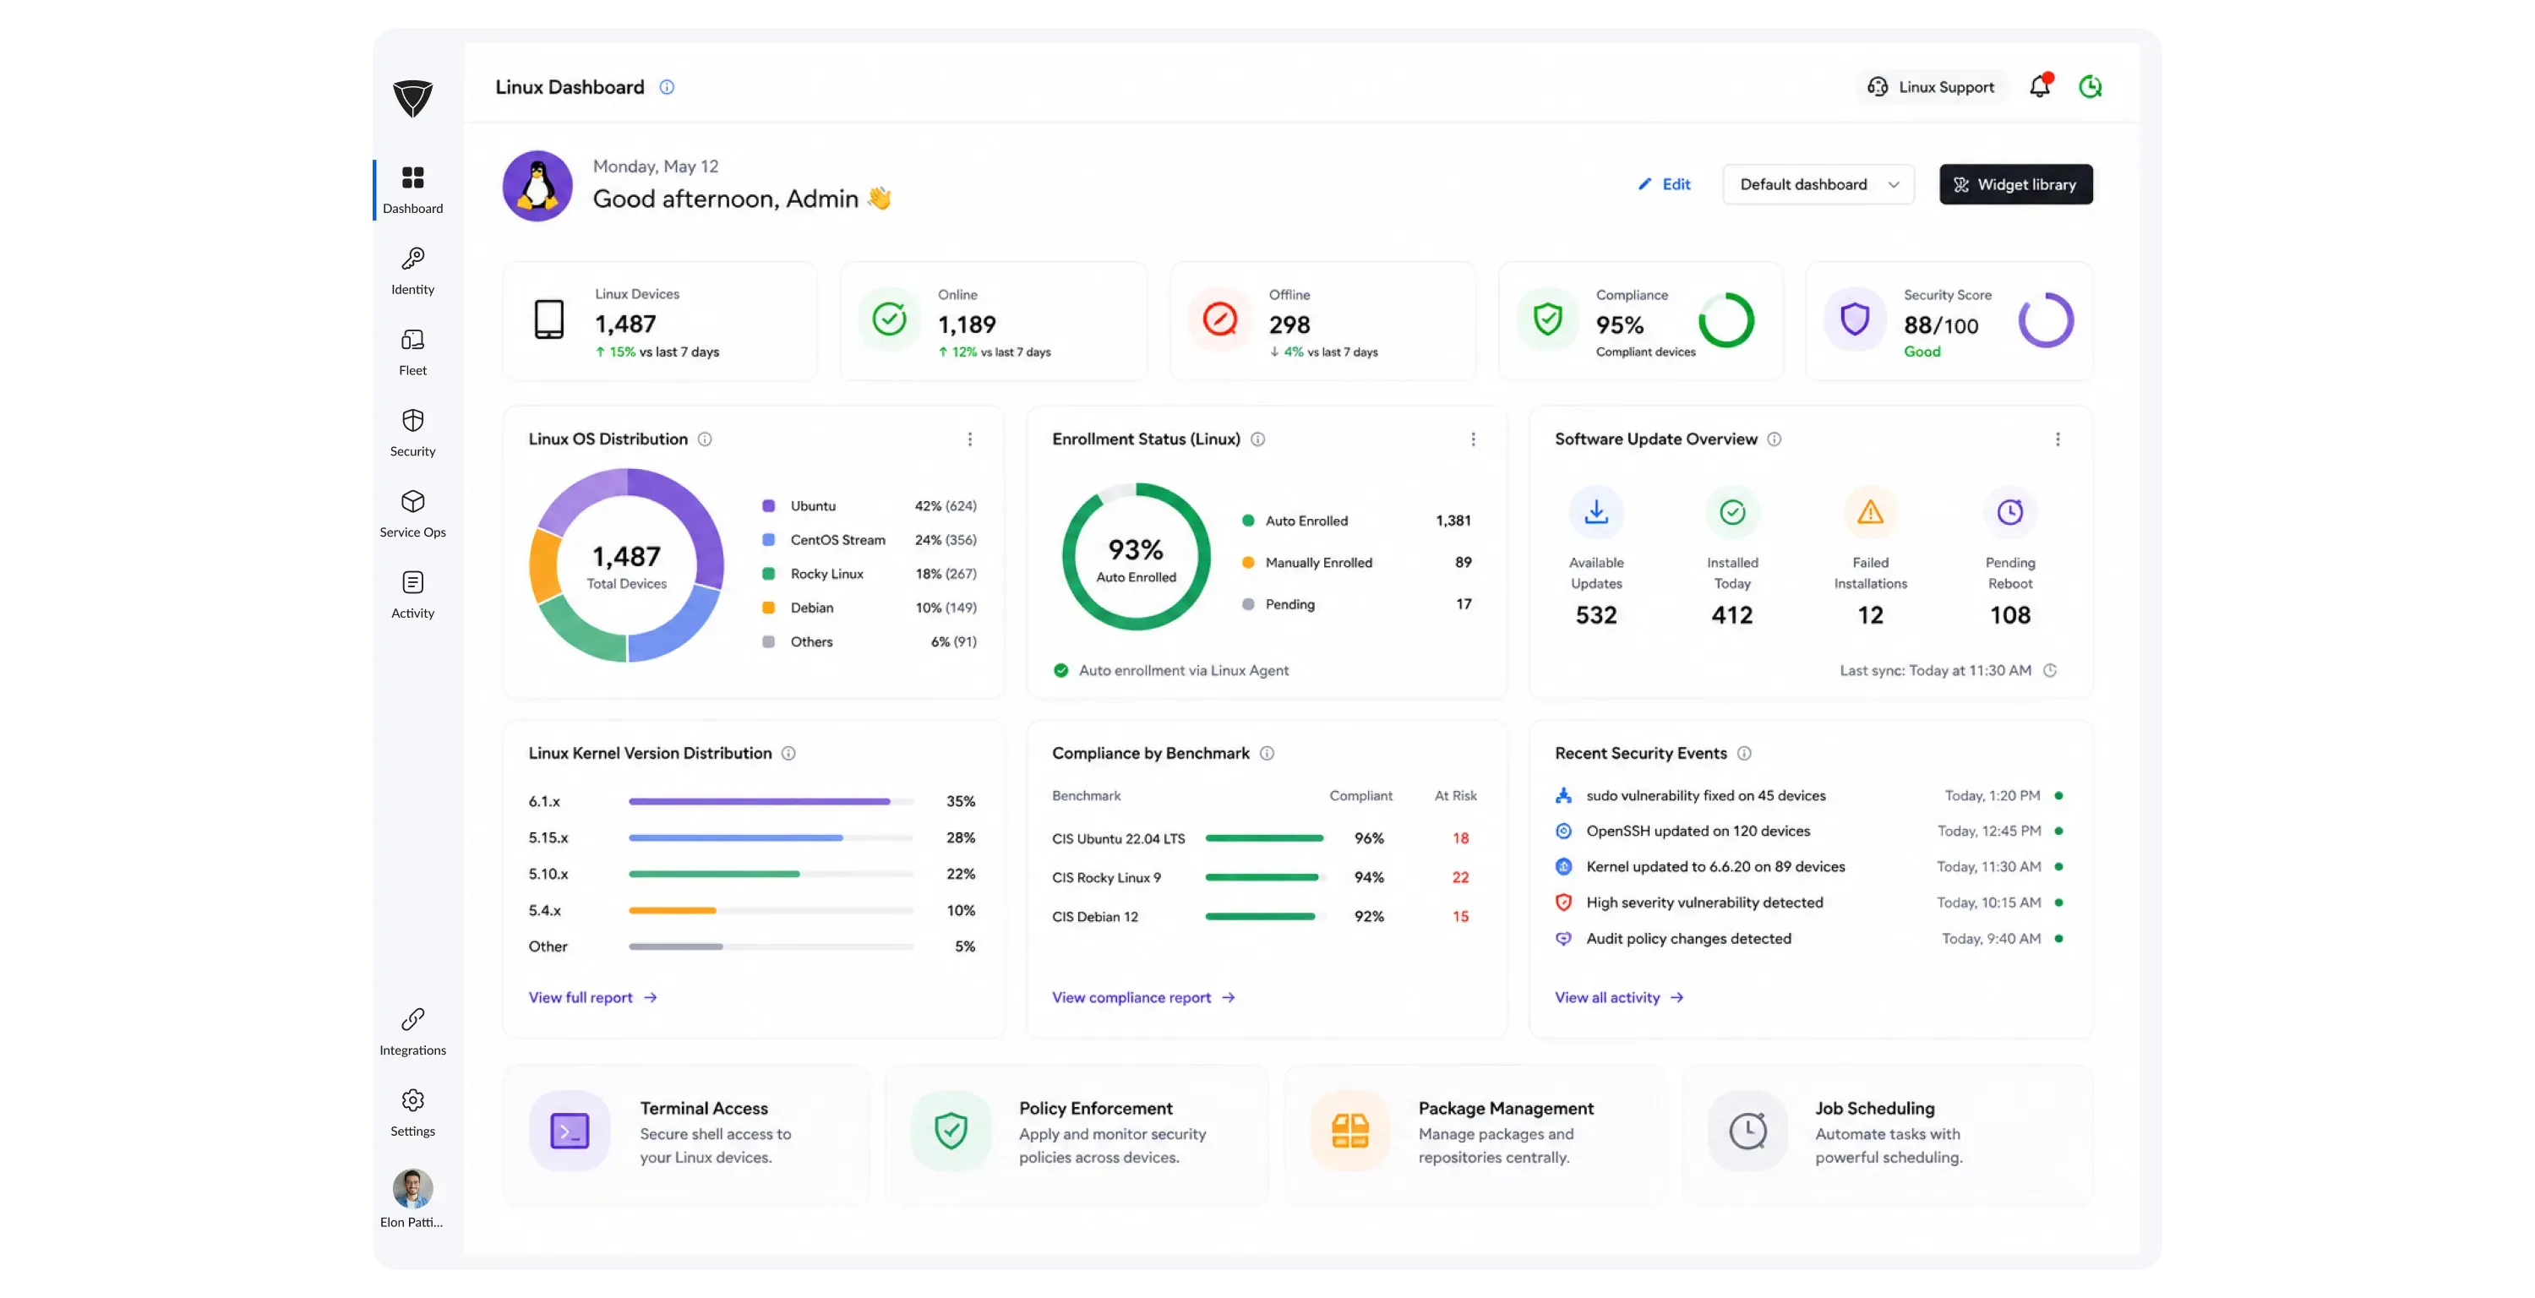The image size is (2535, 1298).
Task: Click the Pending Reboot clock icon
Action: (x=2009, y=512)
